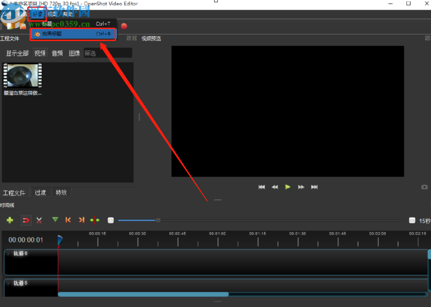Screen dimensions: 431x307
Task: Click the rewind button
Action: point(274,187)
